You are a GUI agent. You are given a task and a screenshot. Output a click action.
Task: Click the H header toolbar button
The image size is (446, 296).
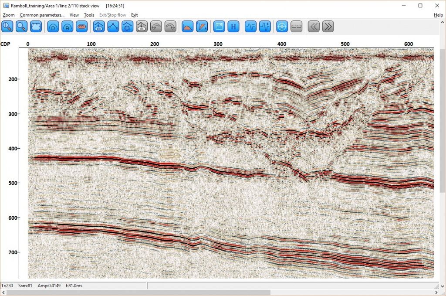(233, 27)
